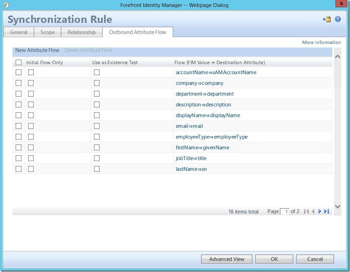350x272 pixels.
Task: Open the accountName⇒sAMAccountName flow
Action: (216, 72)
